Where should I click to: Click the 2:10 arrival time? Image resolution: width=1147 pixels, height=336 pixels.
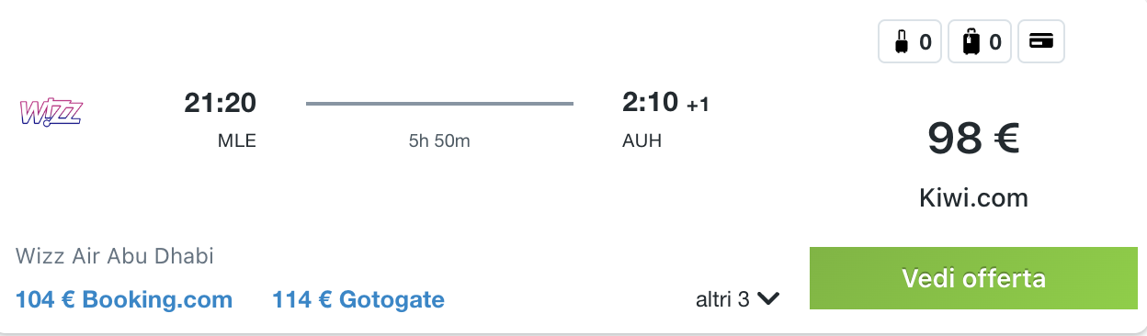pyautogui.click(x=650, y=103)
